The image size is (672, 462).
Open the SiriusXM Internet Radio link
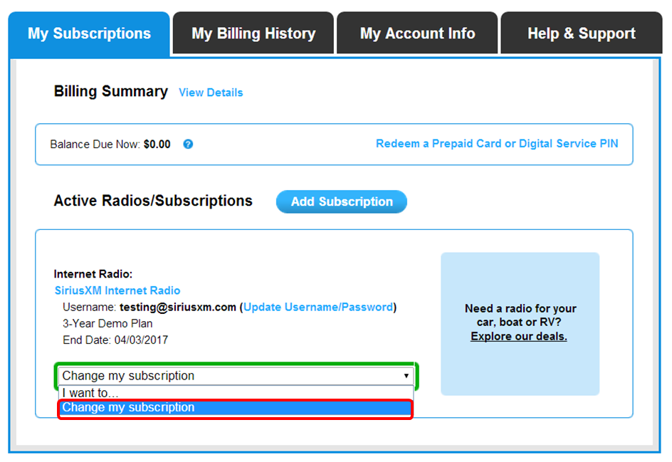click(117, 290)
